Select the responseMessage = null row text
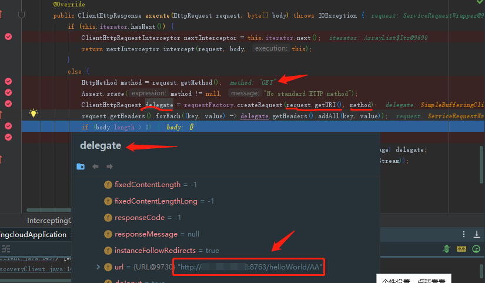485x283 pixels. click(157, 234)
